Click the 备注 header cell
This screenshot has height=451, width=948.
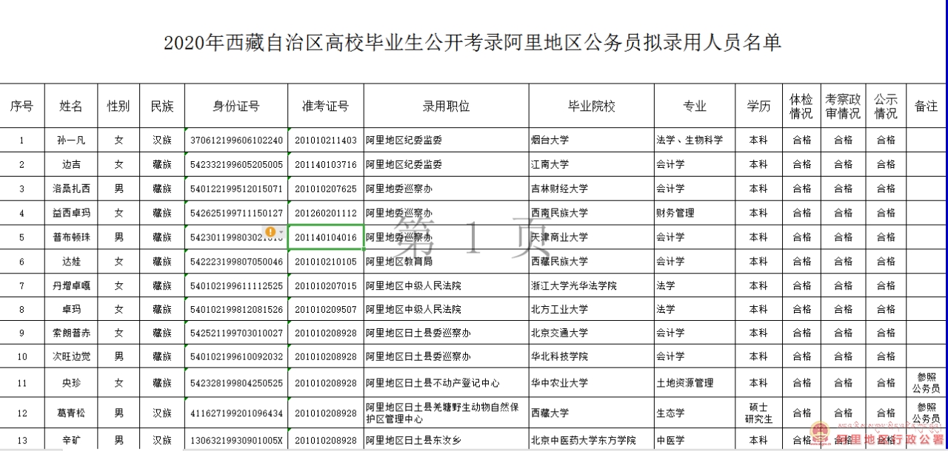coord(926,106)
